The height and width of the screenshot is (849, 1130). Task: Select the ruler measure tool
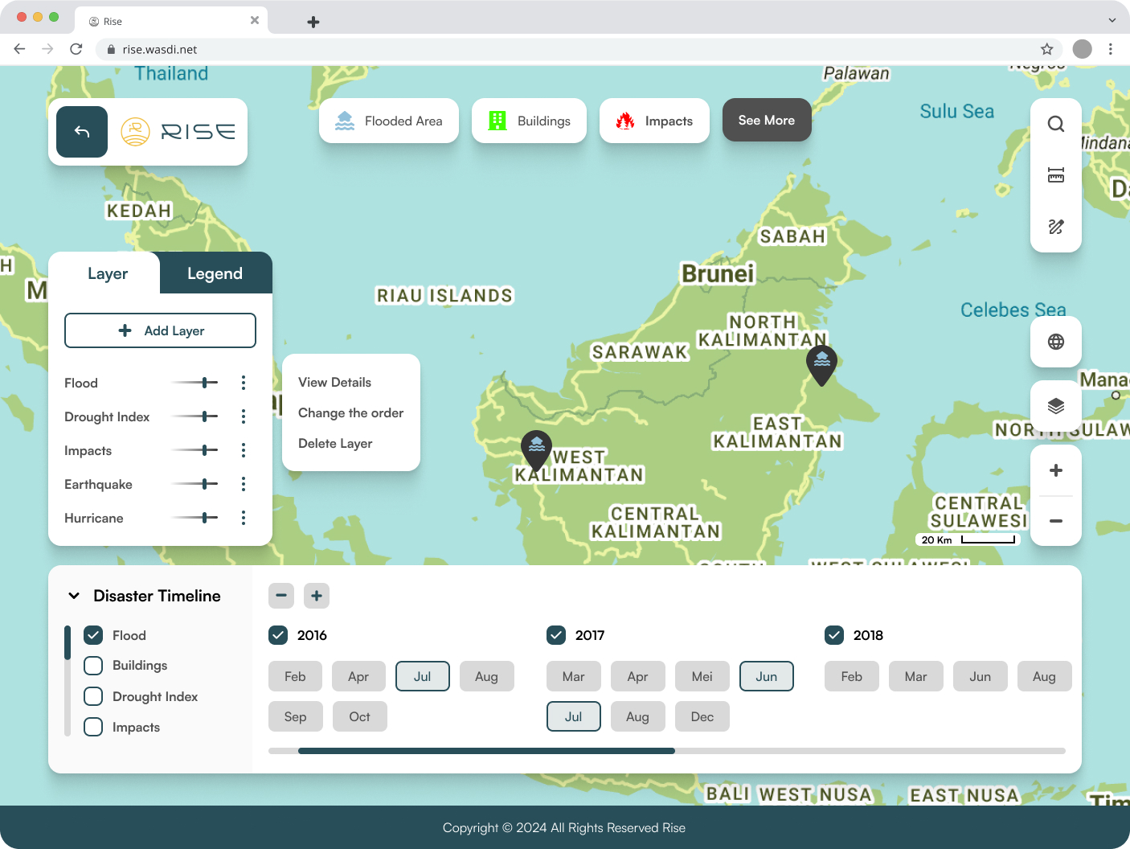point(1056,175)
